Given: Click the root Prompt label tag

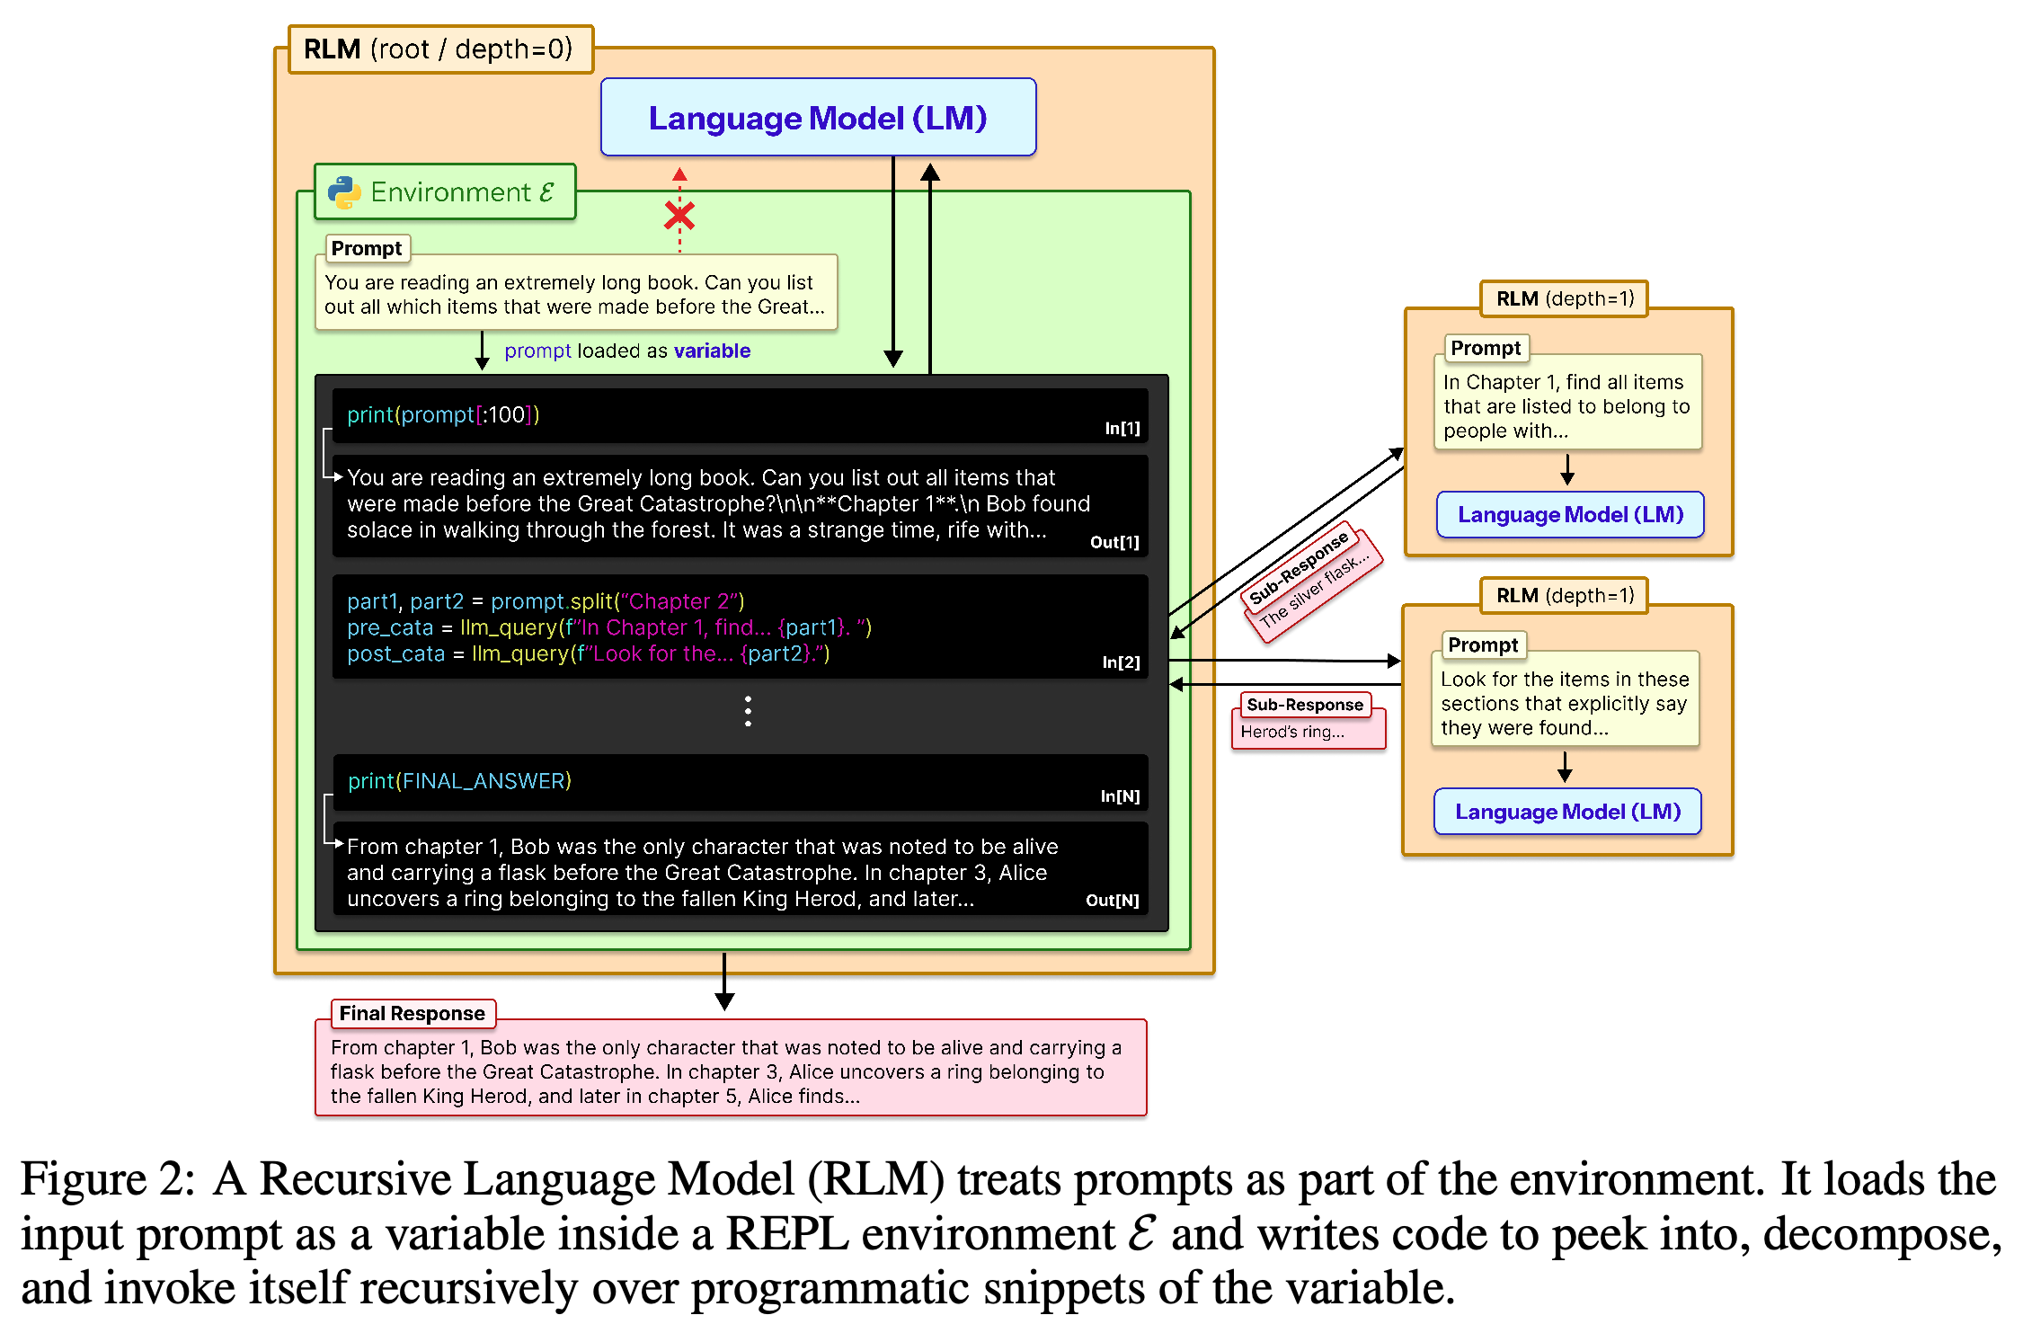Looking at the screenshot, I should coord(367,248).
